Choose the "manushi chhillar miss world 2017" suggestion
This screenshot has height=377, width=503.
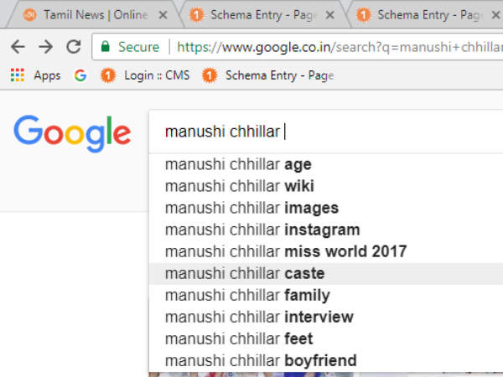point(285,251)
